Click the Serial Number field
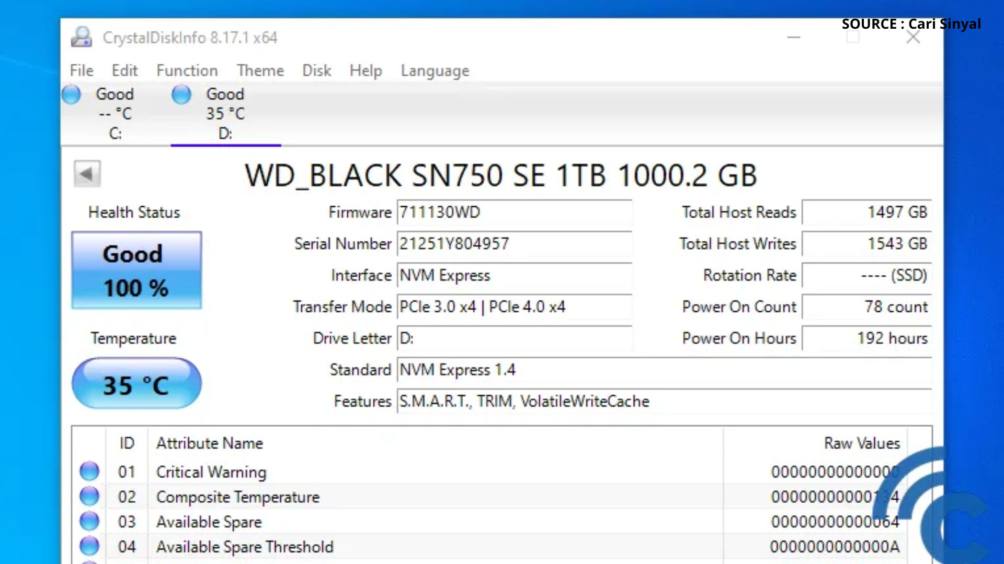1004x564 pixels. [x=515, y=244]
